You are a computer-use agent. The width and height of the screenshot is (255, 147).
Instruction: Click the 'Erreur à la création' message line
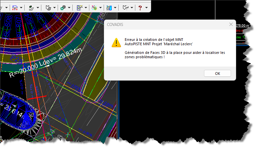(x=154, y=40)
